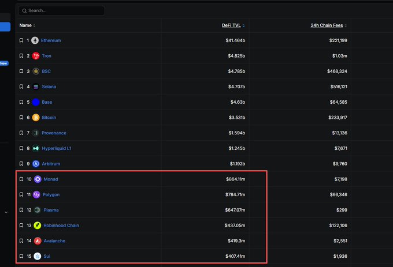Open the Sui chain link
Viewport: 393px width, 267px height.
tap(47, 256)
